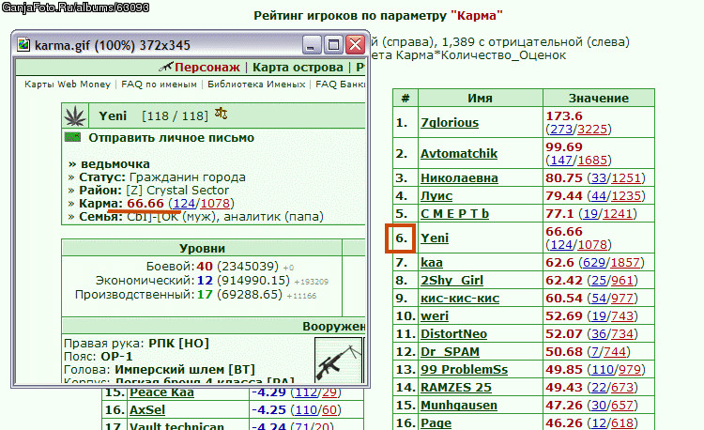Click 743 link in weri row

(x=621, y=316)
